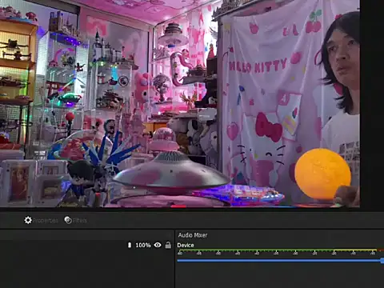The image size is (384, 288).
Task: Toggle the source padlock lock icon
Action: point(168,245)
